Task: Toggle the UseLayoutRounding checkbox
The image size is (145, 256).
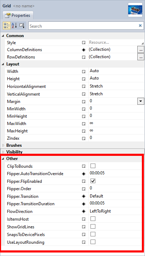Action: pyautogui.click(x=93, y=242)
